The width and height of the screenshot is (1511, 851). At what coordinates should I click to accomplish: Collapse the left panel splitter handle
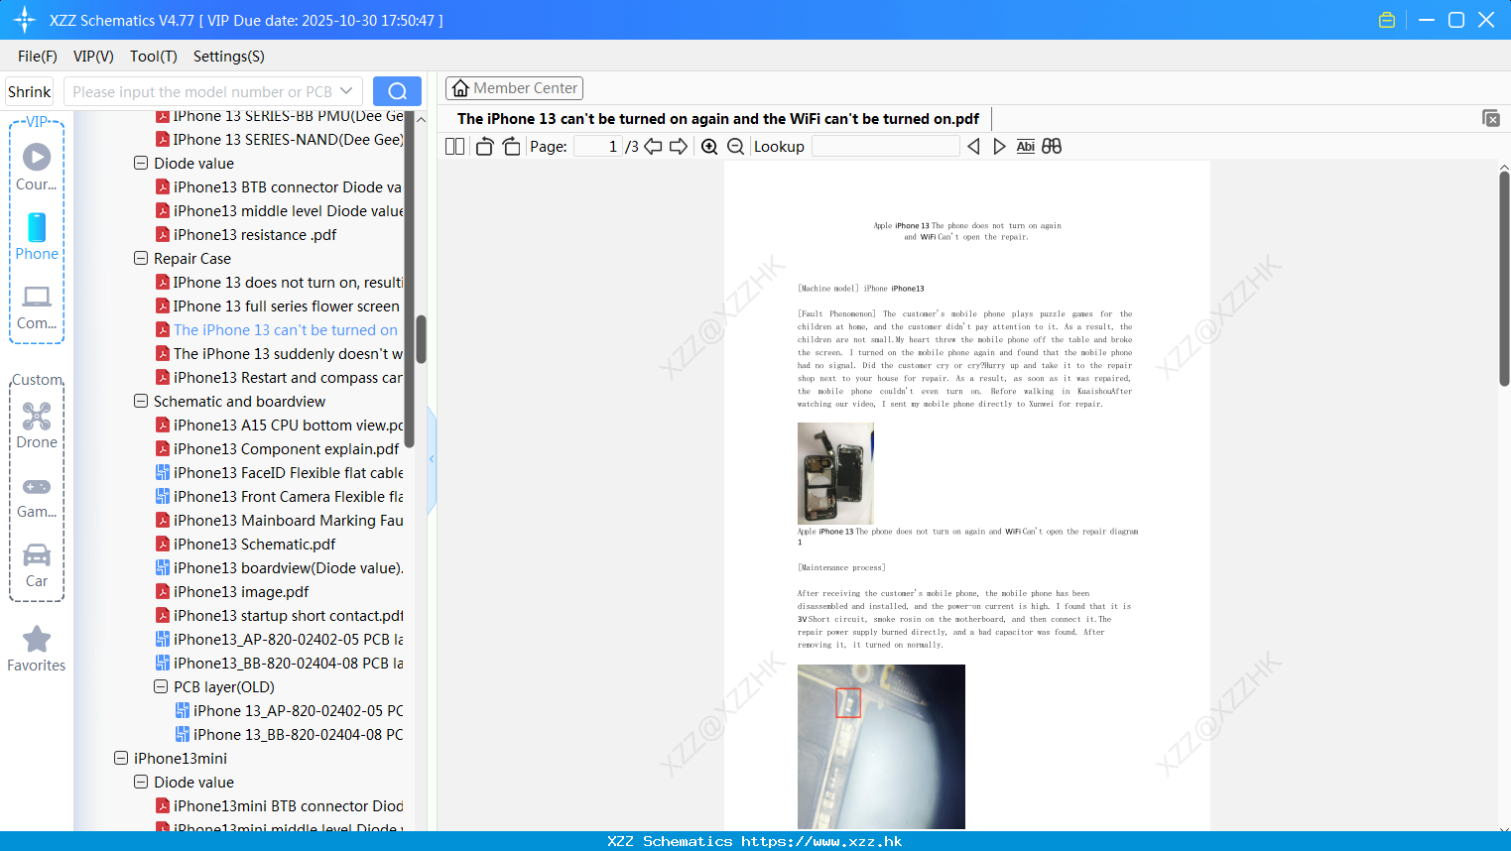coord(432,459)
